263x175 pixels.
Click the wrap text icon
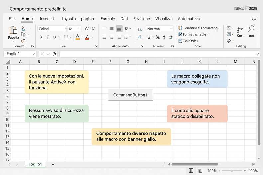[140, 29]
